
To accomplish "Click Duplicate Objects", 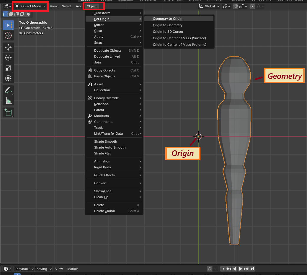I will 114,51.
